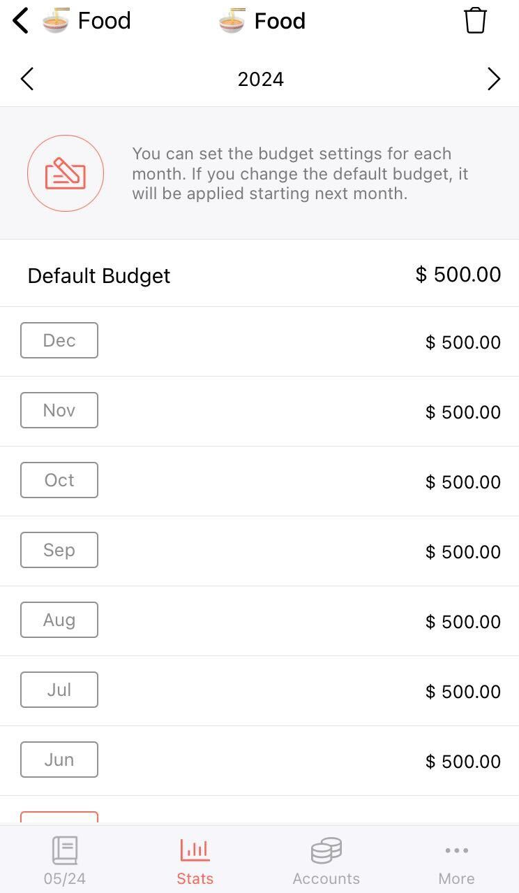Select the Nov month button
519x893 pixels.
pyautogui.click(x=59, y=410)
